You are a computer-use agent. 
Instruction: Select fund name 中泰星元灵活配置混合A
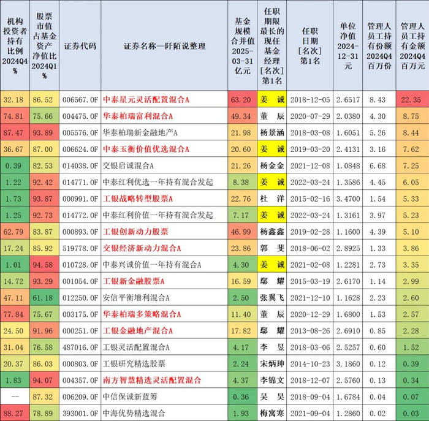point(146,99)
